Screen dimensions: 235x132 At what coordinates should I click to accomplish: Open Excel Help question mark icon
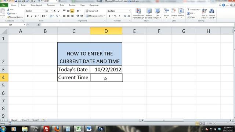pyautogui.click(x=224, y=5)
